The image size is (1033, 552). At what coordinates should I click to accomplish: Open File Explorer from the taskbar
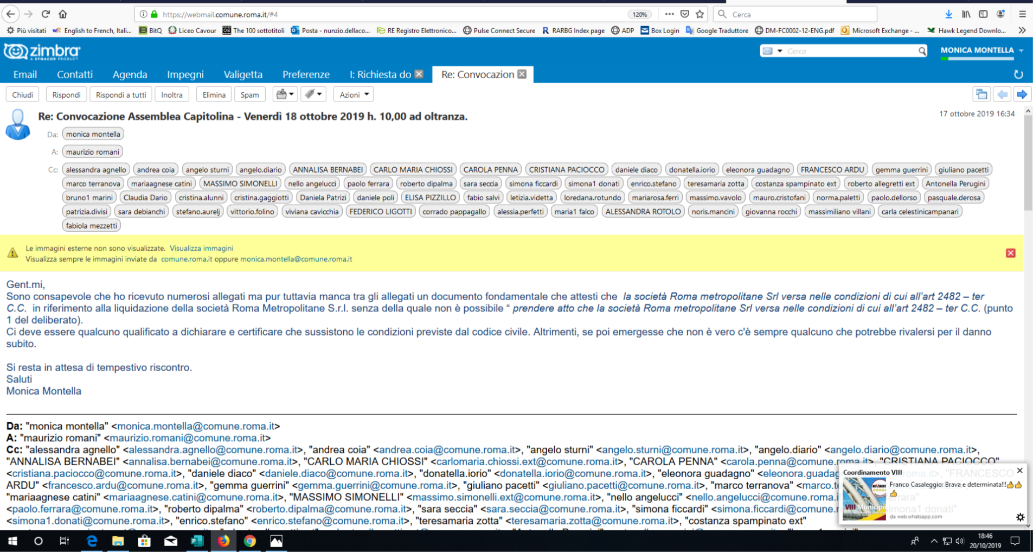click(x=118, y=541)
